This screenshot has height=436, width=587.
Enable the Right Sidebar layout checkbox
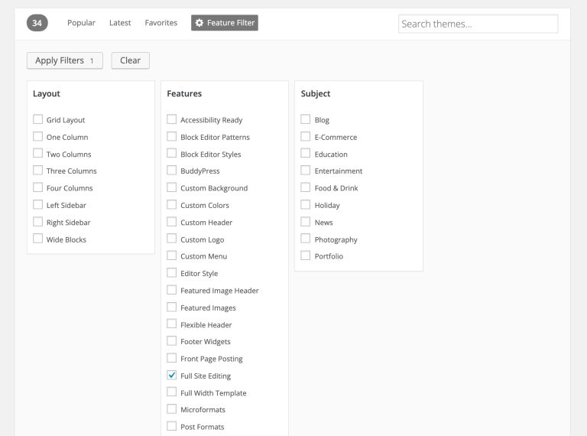pos(37,221)
